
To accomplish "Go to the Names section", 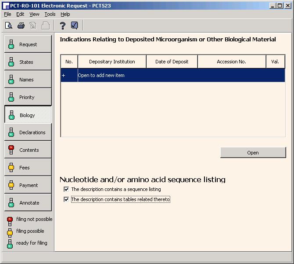I will click(28, 80).
